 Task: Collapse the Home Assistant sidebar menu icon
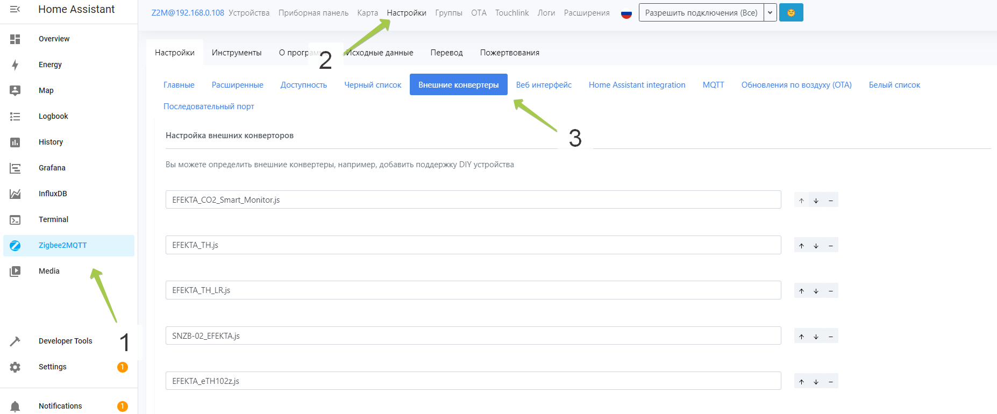pyautogui.click(x=15, y=9)
